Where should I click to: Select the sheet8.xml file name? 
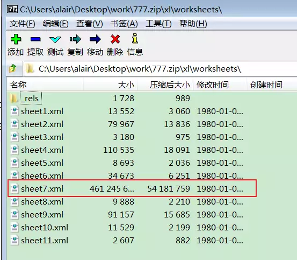click(x=42, y=201)
